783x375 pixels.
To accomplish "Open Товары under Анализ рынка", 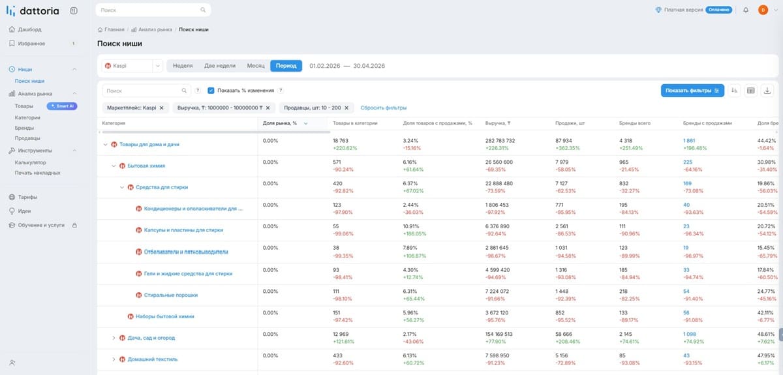I will [x=24, y=106].
